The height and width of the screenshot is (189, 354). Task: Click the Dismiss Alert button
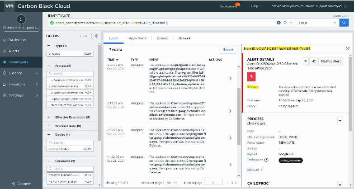pyautogui.click(x=330, y=61)
